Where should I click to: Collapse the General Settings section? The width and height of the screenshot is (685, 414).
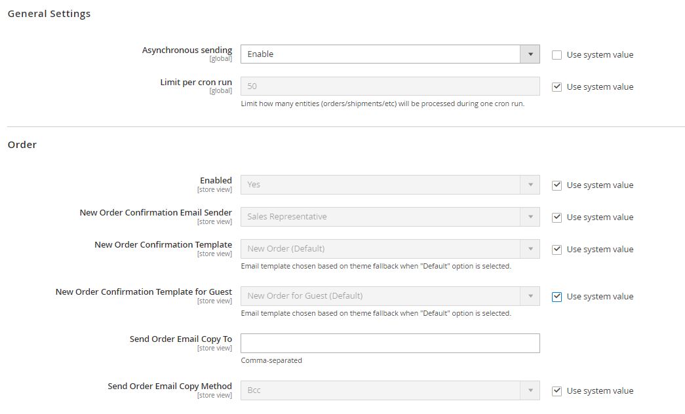pyautogui.click(x=49, y=13)
